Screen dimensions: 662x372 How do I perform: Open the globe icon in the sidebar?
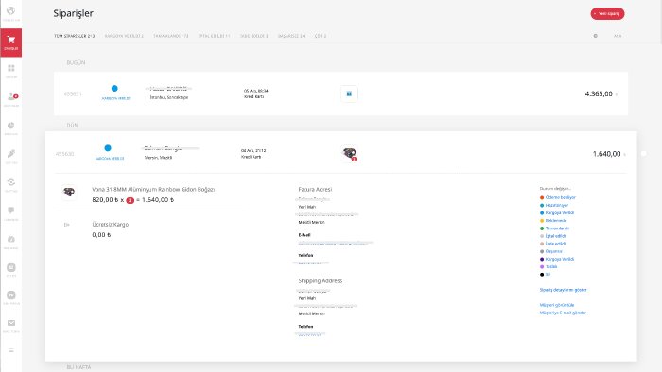point(11,11)
